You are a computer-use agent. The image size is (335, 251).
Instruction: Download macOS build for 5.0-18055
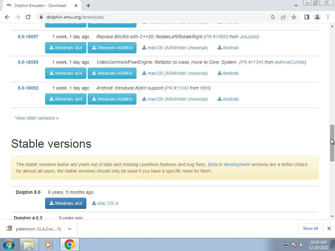(175, 73)
